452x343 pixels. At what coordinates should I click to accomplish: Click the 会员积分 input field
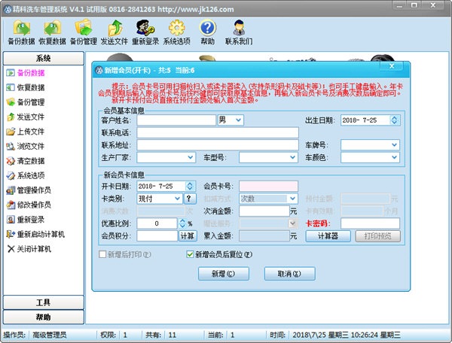157,236
